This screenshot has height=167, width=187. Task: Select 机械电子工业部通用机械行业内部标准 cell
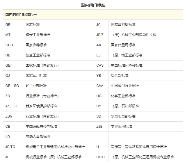[58, 147]
